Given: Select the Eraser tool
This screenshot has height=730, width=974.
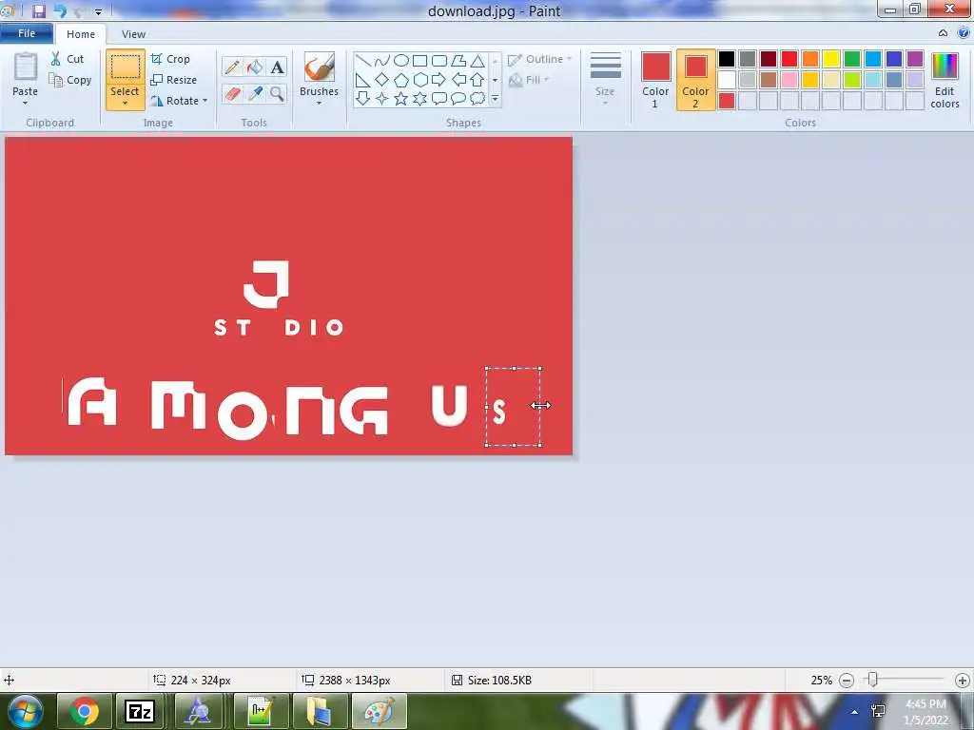Looking at the screenshot, I should click(232, 94).
